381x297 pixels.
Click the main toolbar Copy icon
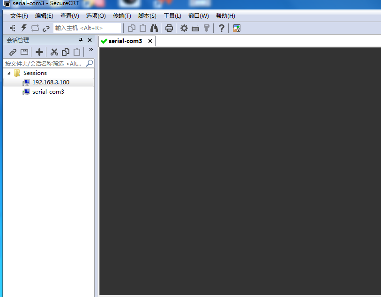(132, 28)
